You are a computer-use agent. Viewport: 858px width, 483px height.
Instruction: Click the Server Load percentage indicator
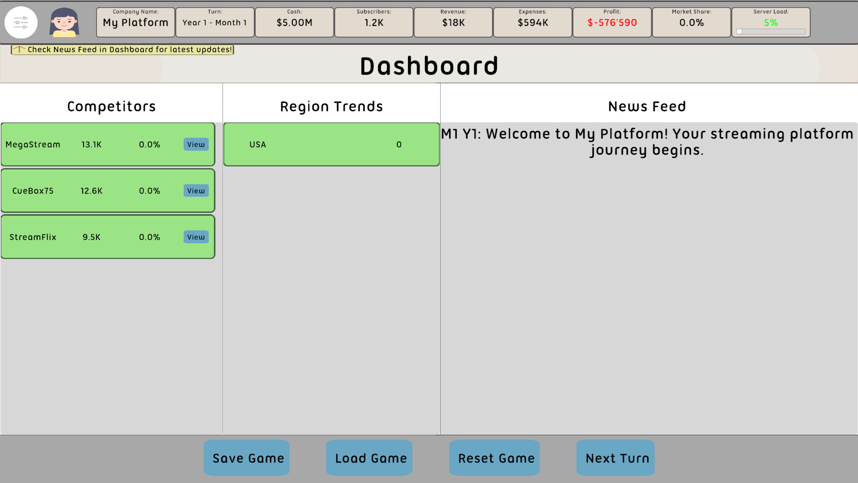click(770, 23)
